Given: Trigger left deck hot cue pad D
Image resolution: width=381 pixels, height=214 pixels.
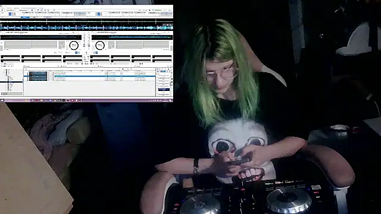Looking at the screenshot, I should (x=73, y=57).
